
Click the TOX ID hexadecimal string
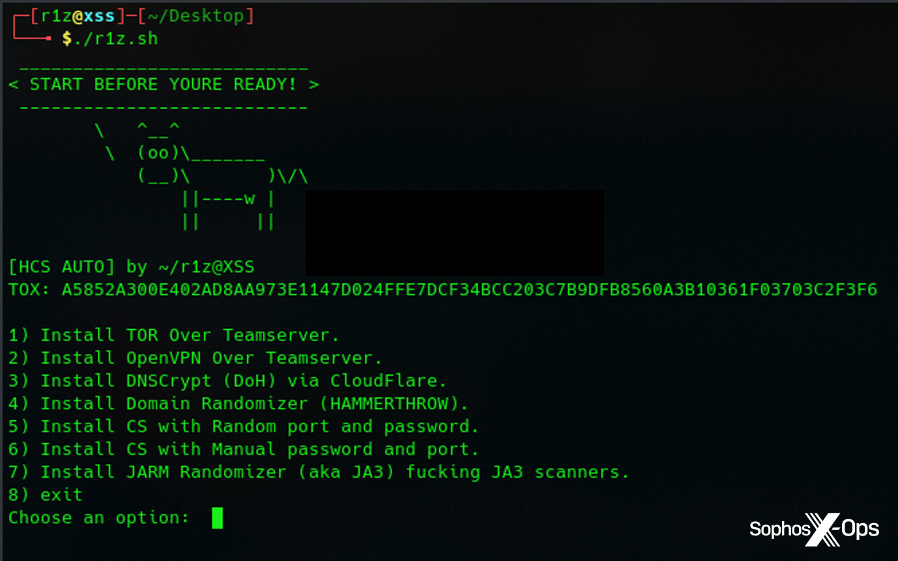click(469, 289)
